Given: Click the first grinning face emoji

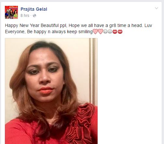Looking at the screenshot, I should coord(105,32).
